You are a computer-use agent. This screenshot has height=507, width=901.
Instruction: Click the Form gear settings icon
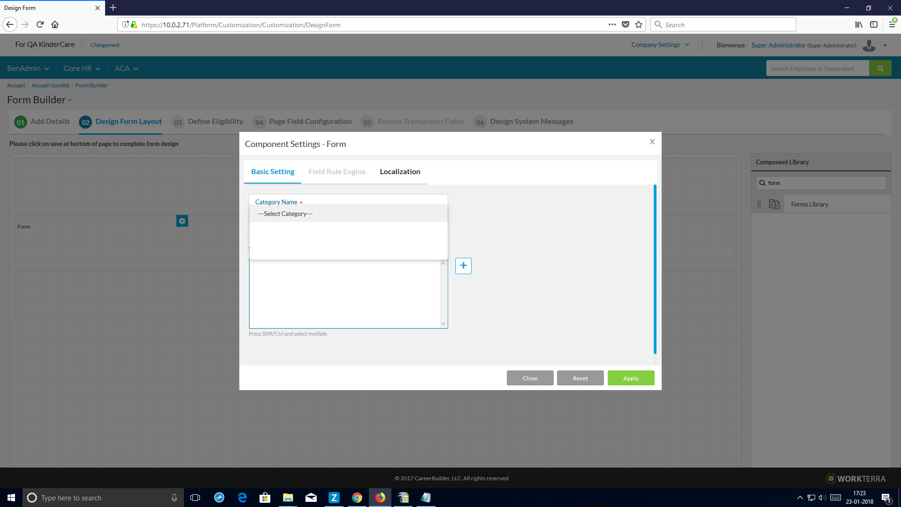[x=182, y=221]
